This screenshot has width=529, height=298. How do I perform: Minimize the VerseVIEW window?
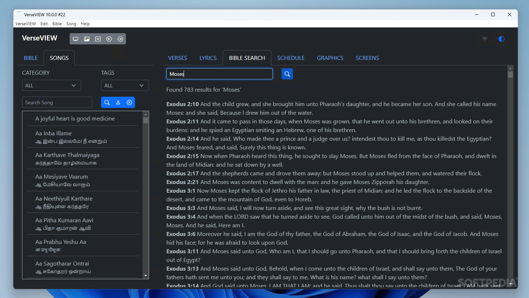point(477,14)
